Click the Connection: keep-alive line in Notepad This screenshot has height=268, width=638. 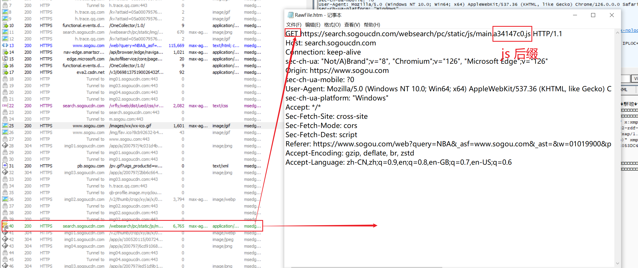click(x=323, y=52)
